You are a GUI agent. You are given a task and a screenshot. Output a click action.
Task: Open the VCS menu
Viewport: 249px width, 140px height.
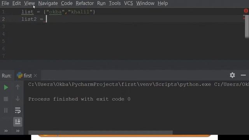point(128,3)
